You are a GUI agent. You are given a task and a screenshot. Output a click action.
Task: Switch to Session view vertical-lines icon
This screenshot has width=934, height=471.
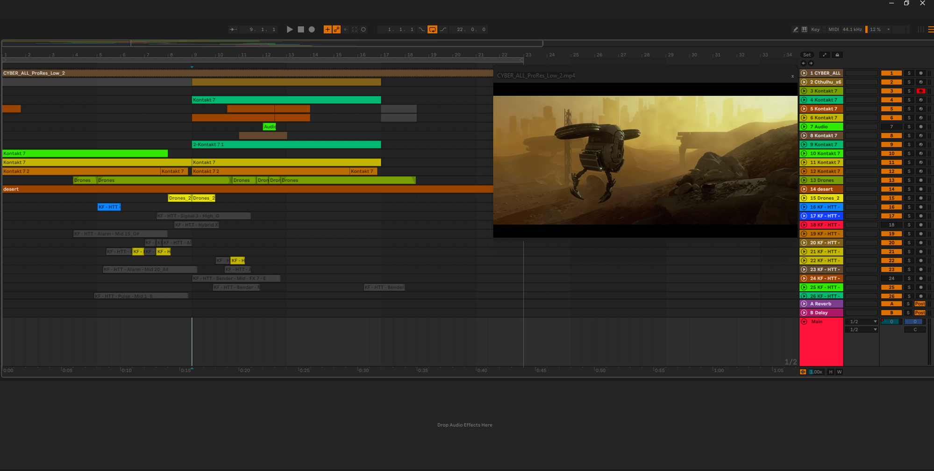[x=920, y=29]
